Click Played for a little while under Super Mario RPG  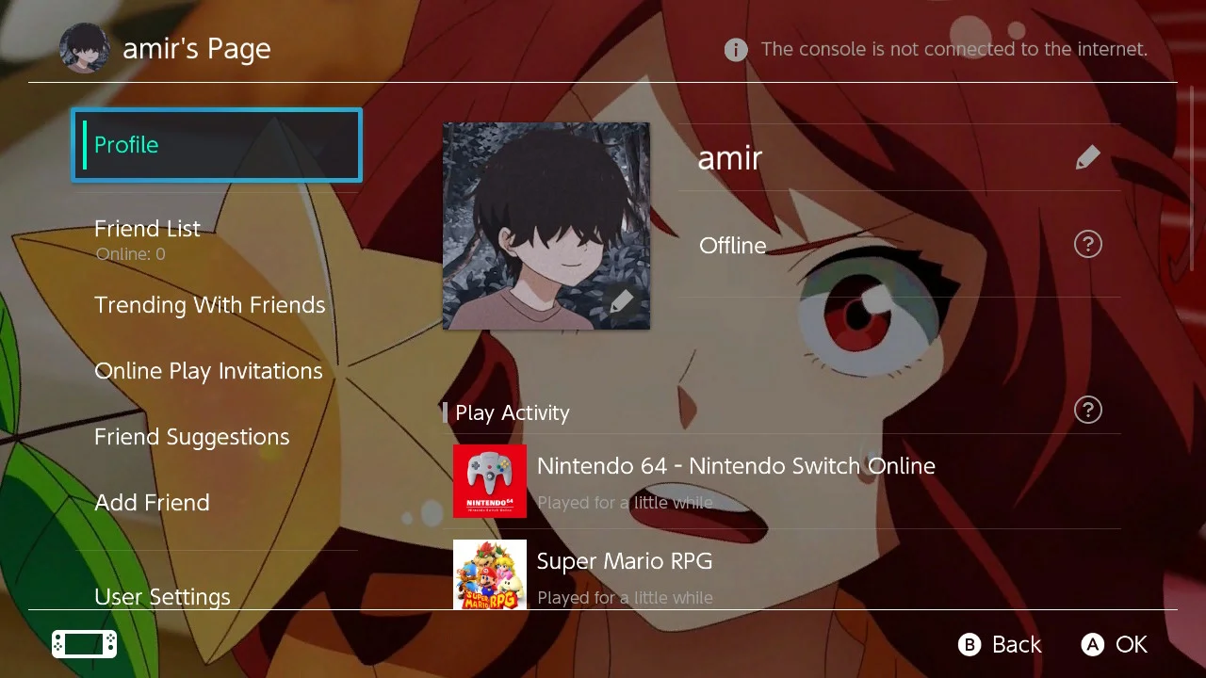coord(625,598)
